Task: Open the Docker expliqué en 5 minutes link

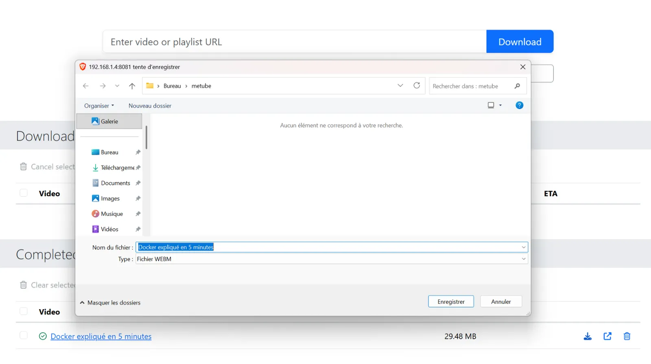Action: [x=101, y=336]
